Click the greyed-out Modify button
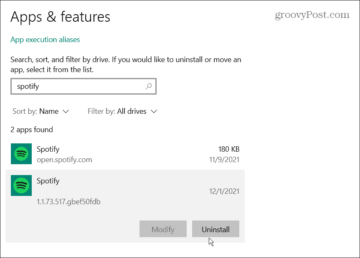This screenshot has height=258, width=360. pos(163,229)
